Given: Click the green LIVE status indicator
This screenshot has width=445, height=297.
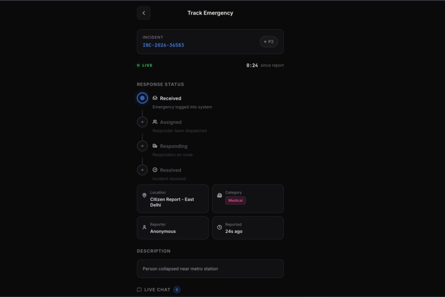Looking at the screenshot, I should [x=145, y=65].
